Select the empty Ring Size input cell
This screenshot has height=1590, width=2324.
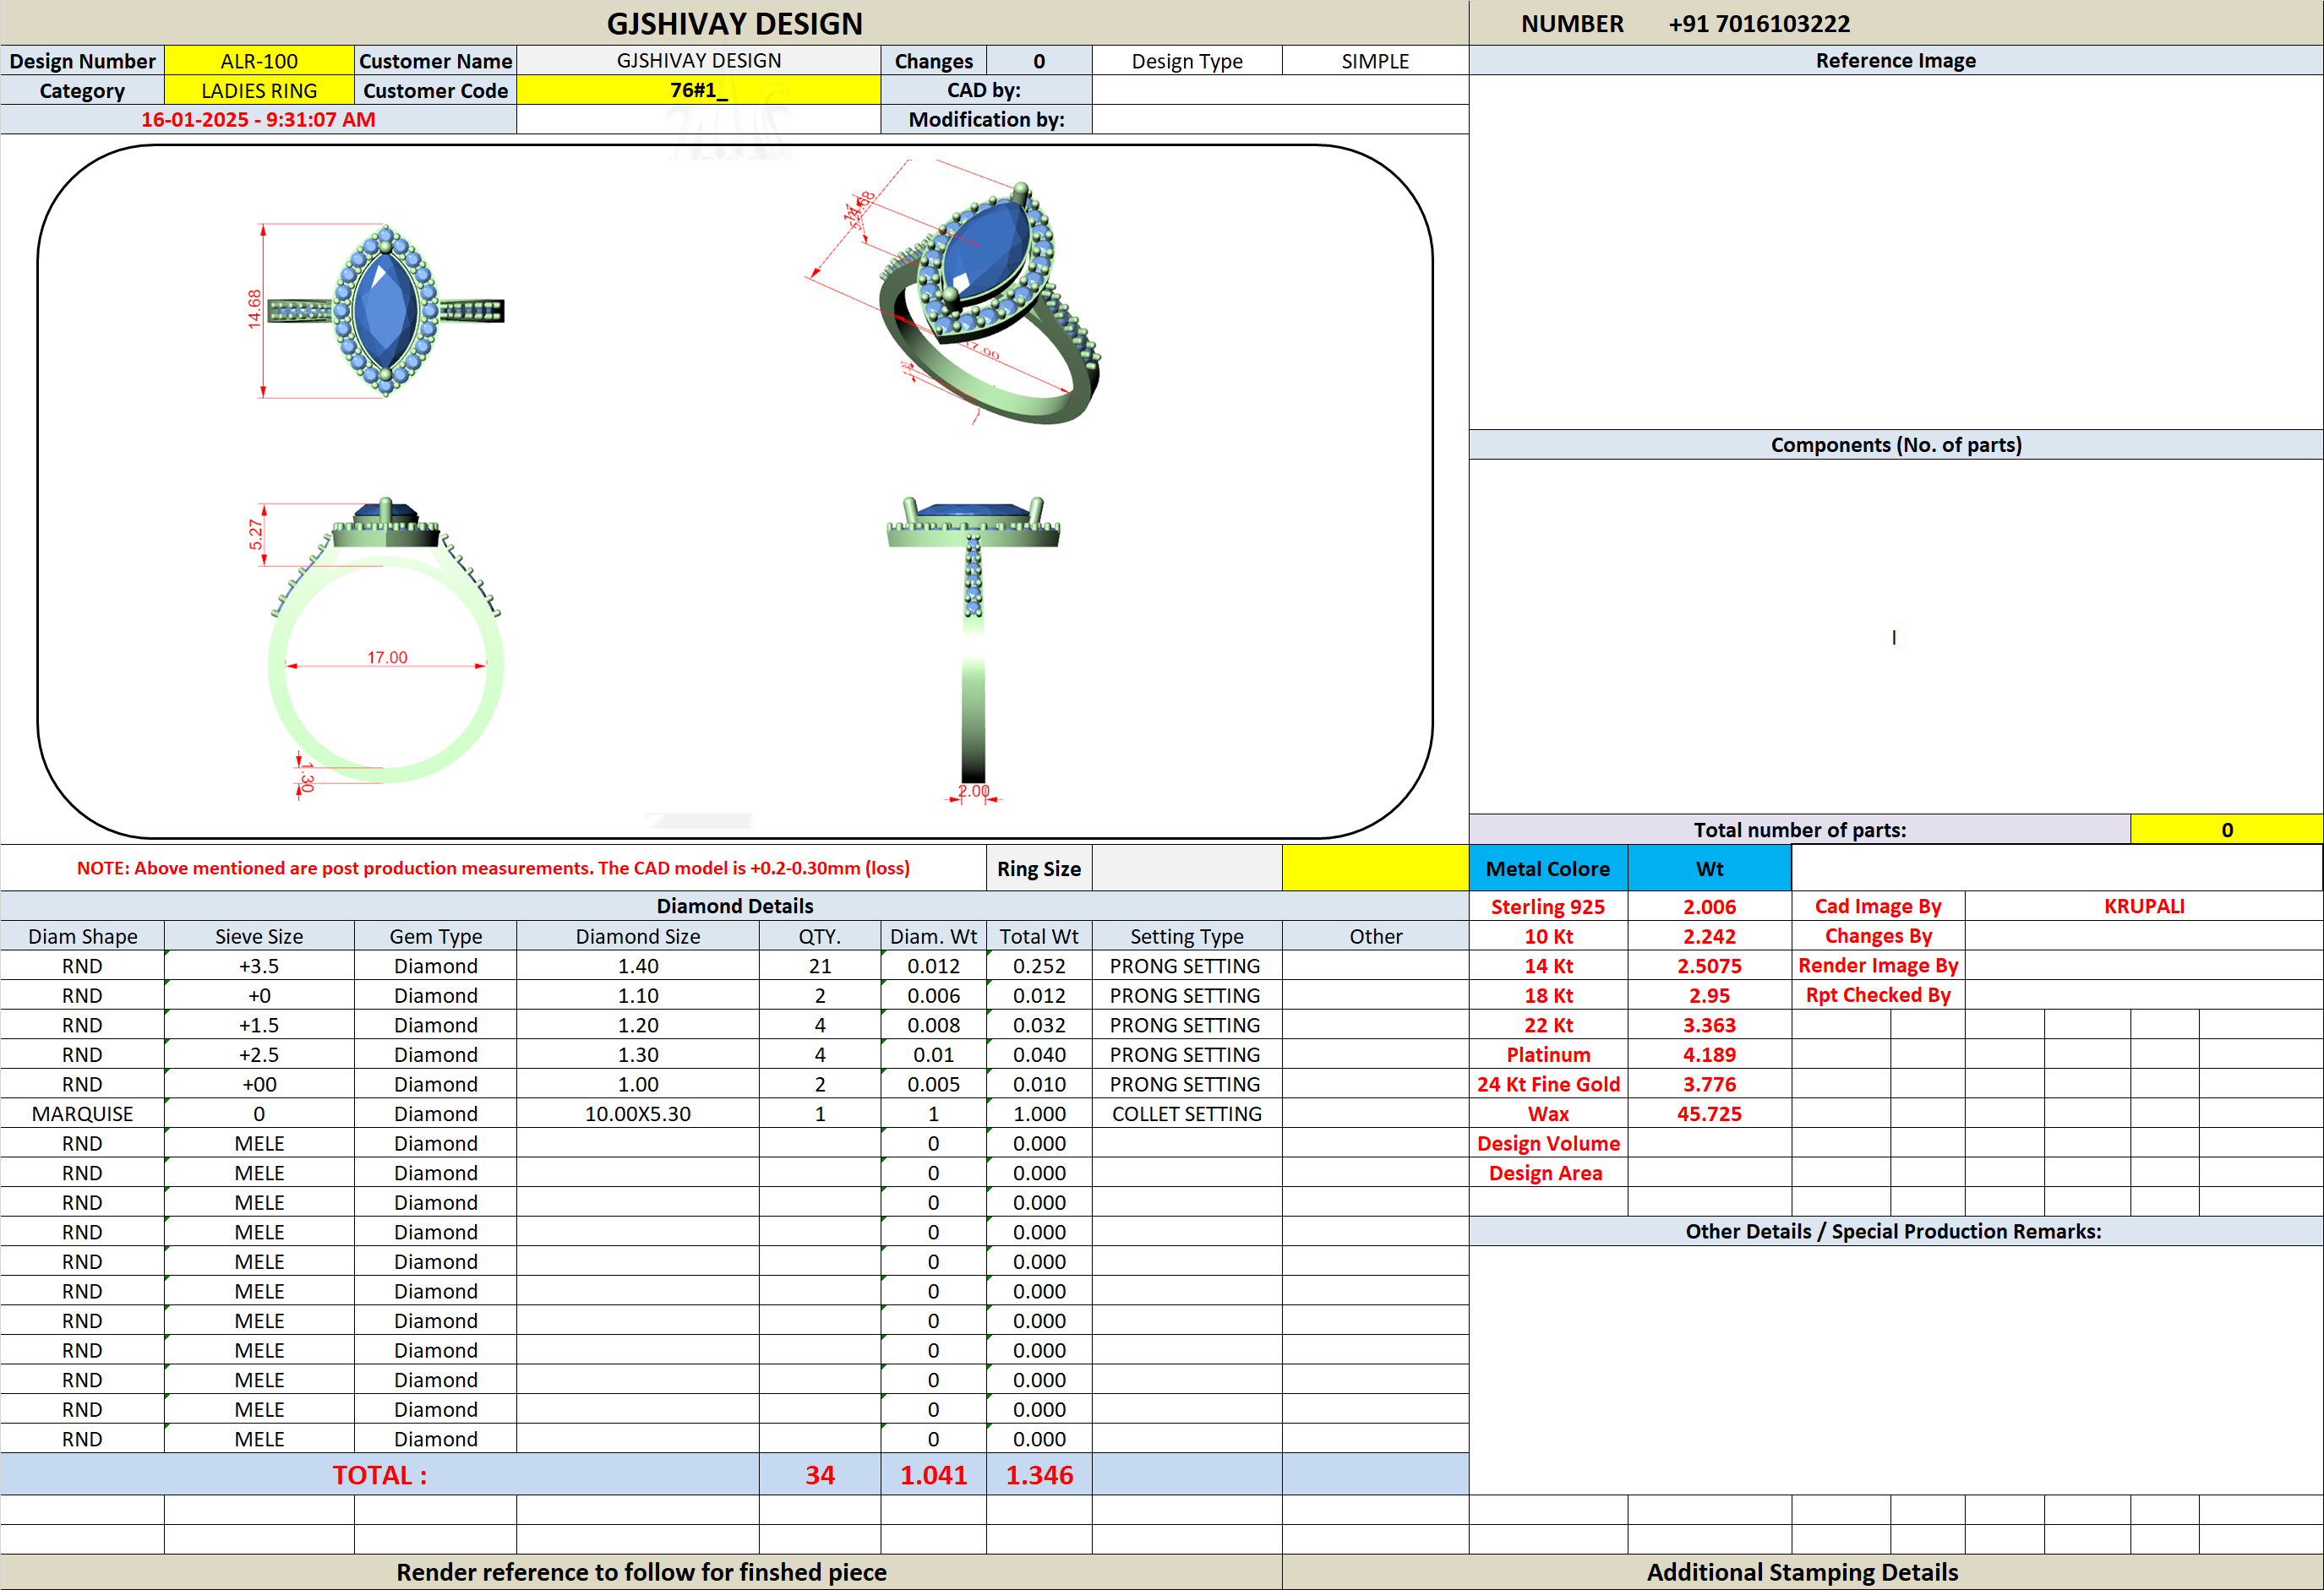1187,868
